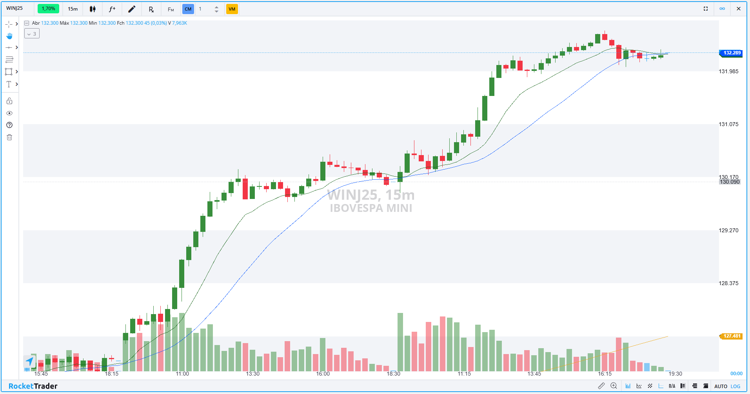Expand the text tool options arrow
The height and width of the screenshot is (394, 750).
(x=16, y=84)
